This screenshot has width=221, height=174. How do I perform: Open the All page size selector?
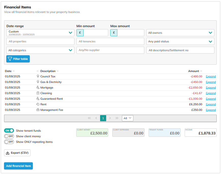[x=128, y=118]
